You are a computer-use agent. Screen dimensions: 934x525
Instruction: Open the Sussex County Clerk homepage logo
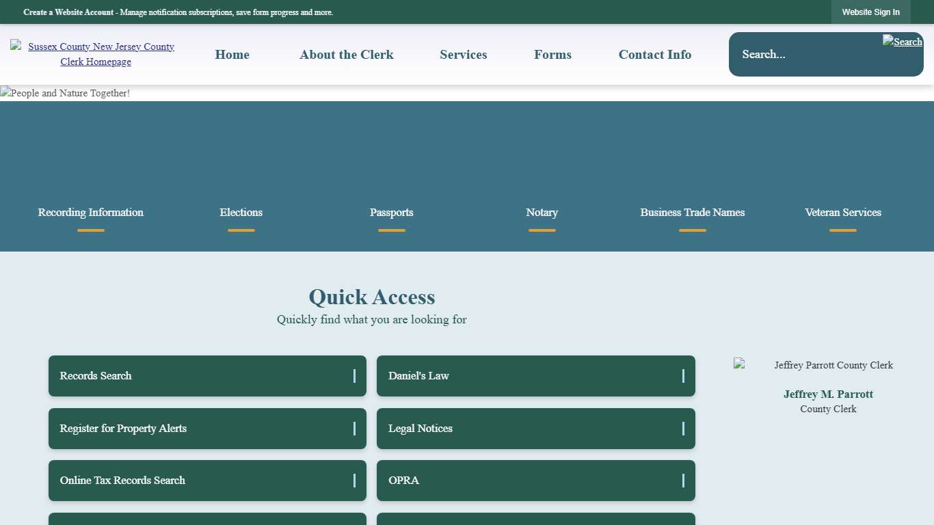tap(96, 54)
